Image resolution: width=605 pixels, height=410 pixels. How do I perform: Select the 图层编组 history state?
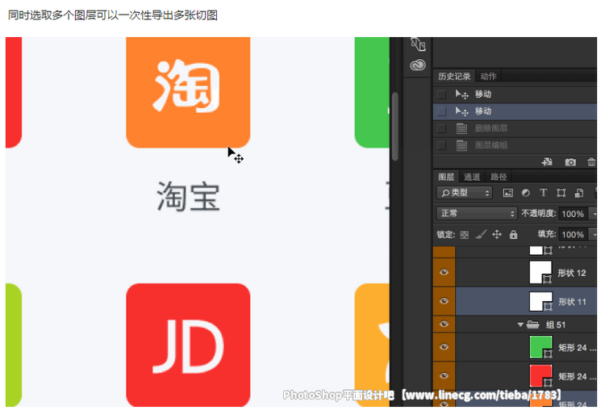(x=515, y=145)
